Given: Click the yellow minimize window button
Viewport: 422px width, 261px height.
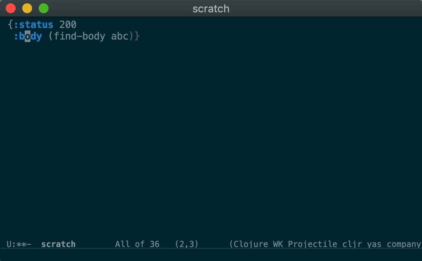Looking at the screenshot, I should [27, 8].
